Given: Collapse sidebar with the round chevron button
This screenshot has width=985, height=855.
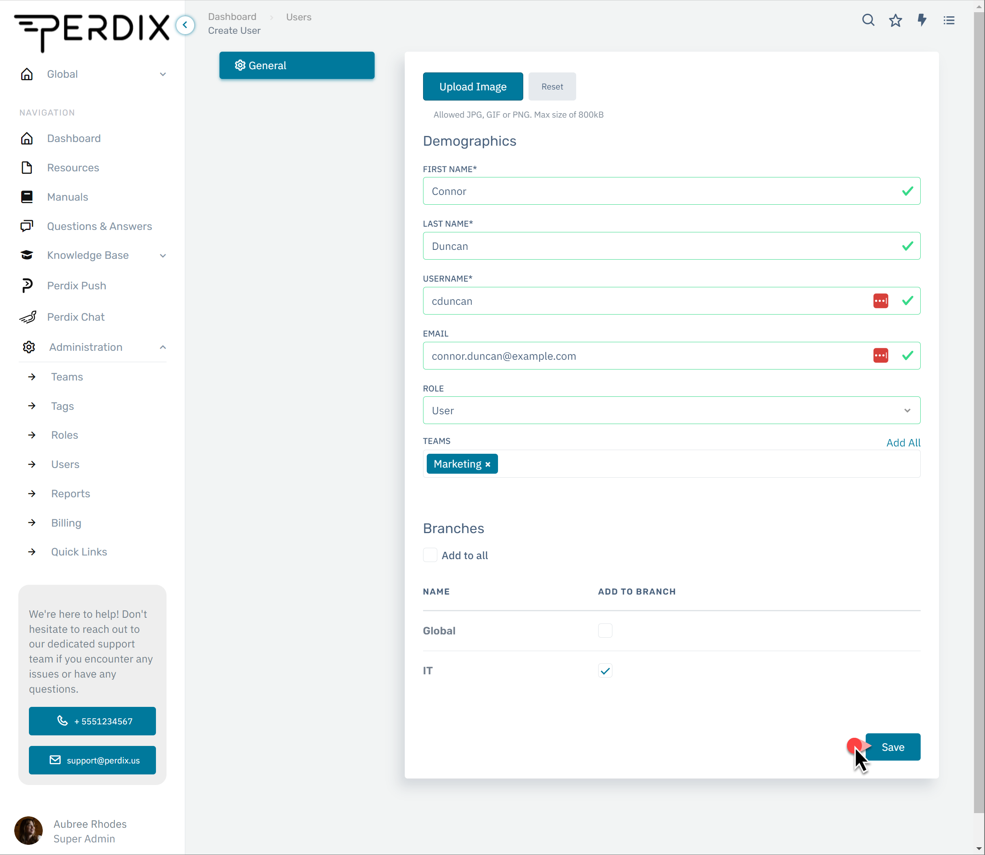Looking at the screenshot, I should point(185,25).
